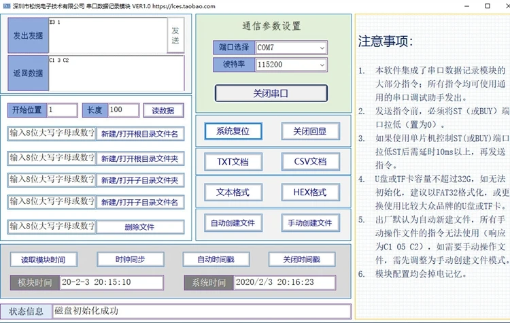The image size is (510, 323).
Task: Click the name field beside 新建/打开子目录文件名
Action: [x=52, y=202]
